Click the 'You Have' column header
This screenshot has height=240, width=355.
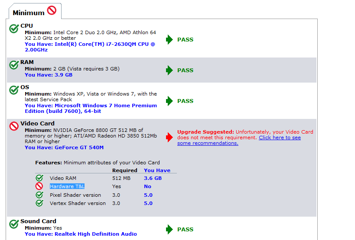click(x=157, y=170)
